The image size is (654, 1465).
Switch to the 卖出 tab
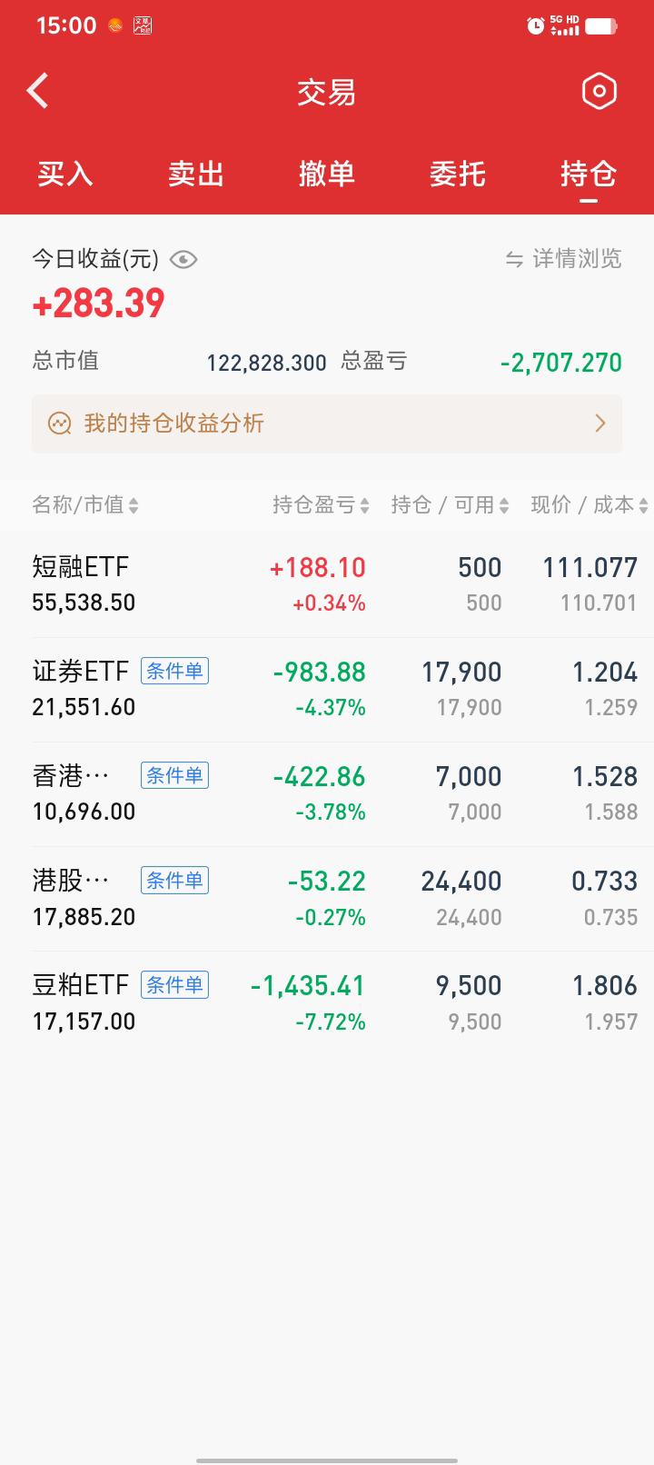pos(196,174)
